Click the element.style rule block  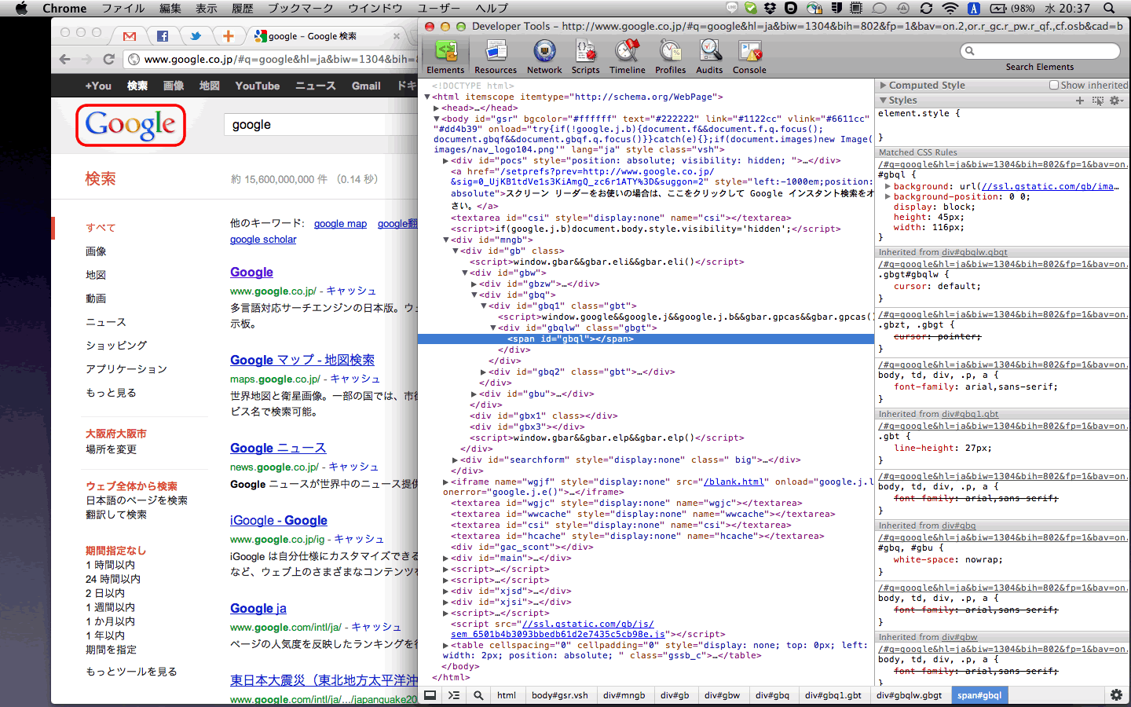coord(1001,126)
